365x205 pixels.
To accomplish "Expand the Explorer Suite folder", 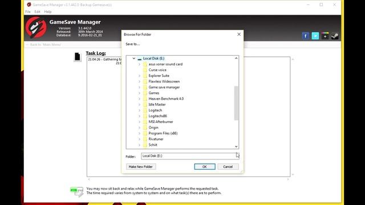I will (139, 76).
